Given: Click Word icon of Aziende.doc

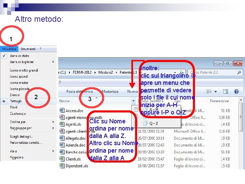Looking at the screenshot, I should pyautogui.click(x=62, y=145).
